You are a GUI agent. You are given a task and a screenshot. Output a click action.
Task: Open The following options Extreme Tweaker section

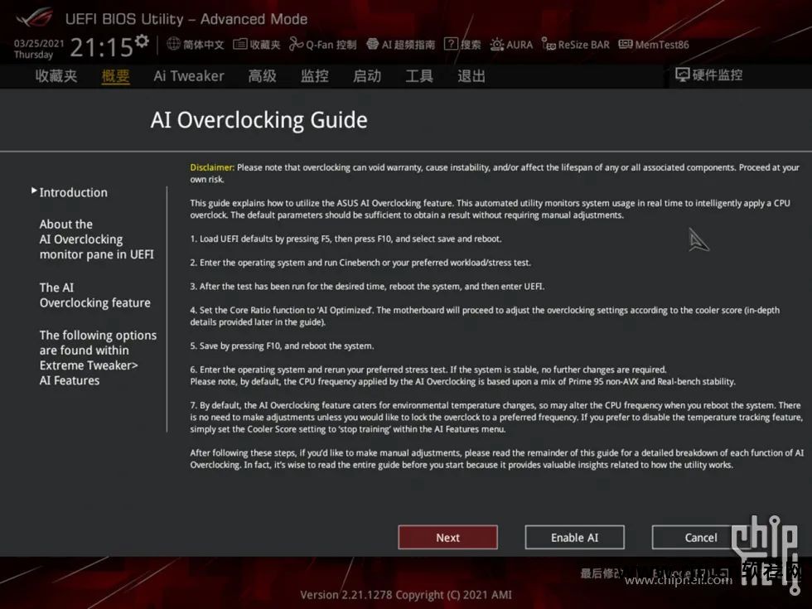98,358
